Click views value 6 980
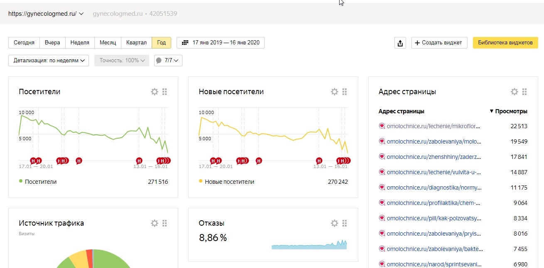Image resolution: width=544 pixels, height=268 pixels. coord(520,264)
